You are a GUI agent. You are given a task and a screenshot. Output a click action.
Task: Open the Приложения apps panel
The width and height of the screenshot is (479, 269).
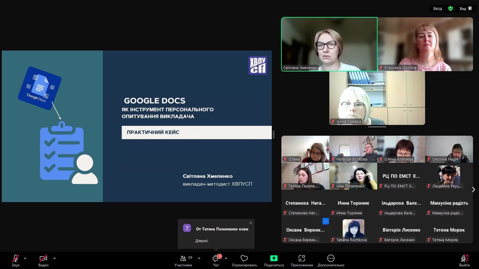302,260
